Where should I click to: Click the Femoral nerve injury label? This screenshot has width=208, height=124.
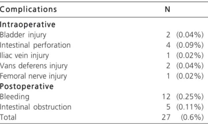(x=33, y=76)
